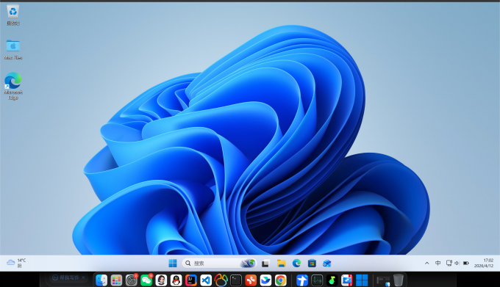Open the weather widget showing 14°C
The width and height of the screenshot is (500, 287).
[x=16, y=263]
